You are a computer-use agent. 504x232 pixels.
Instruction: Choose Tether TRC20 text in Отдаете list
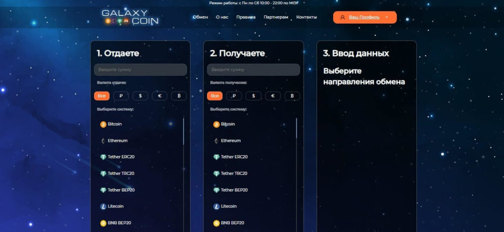[x=121, y=173]
